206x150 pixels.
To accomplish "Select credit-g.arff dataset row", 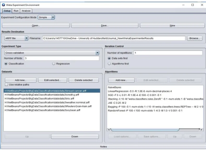I will coord(52,95).
